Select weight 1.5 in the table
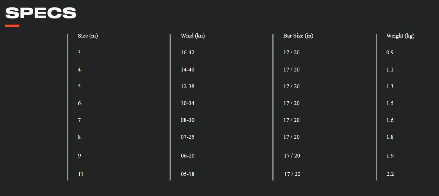Viewport: 439px width, 196px height. coord(390,103)
